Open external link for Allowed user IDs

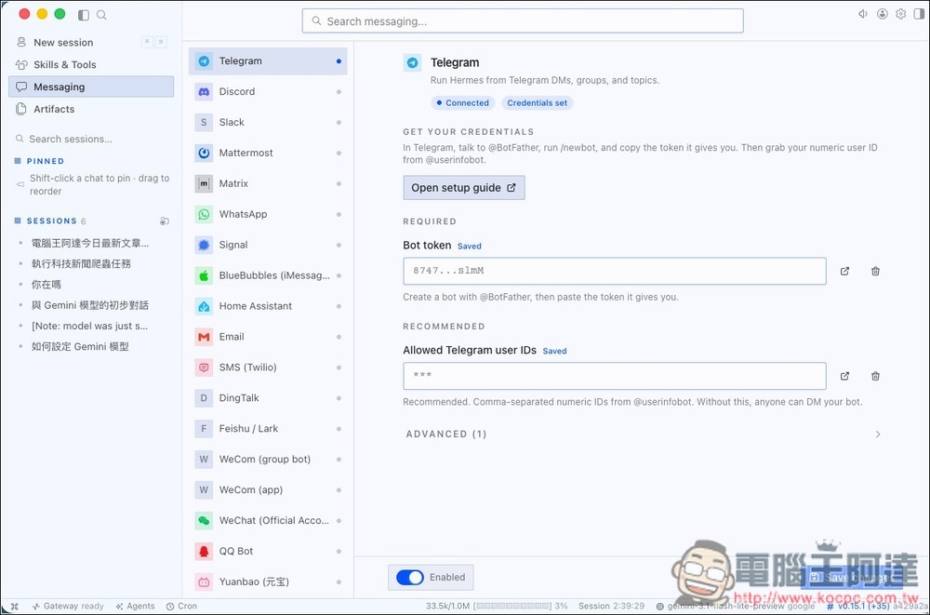click(x=844, y=376)
